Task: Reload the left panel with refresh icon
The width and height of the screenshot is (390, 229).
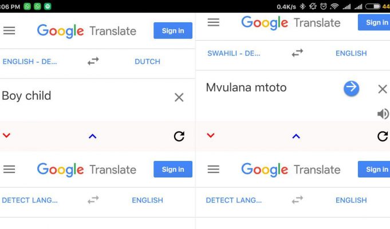Action: (179, 136)
